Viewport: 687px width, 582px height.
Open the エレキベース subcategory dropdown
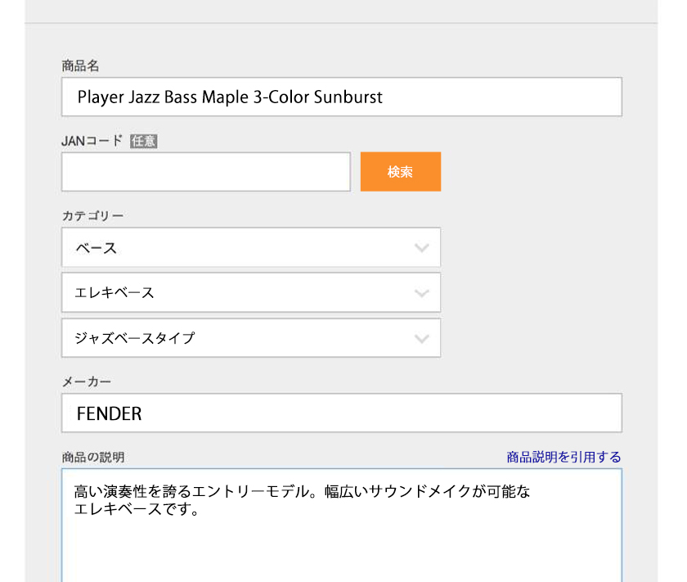pos(250,292)
